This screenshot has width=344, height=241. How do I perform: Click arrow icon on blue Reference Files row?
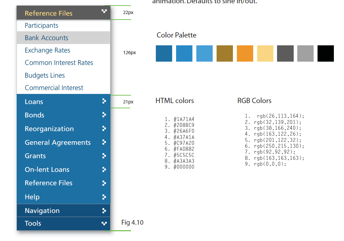click(104, 183)
